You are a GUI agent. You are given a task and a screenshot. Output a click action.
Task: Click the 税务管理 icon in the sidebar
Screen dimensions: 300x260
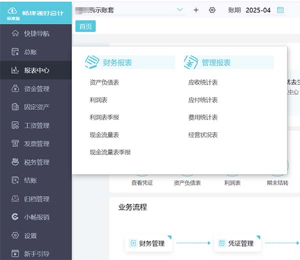tap(15, 162)
